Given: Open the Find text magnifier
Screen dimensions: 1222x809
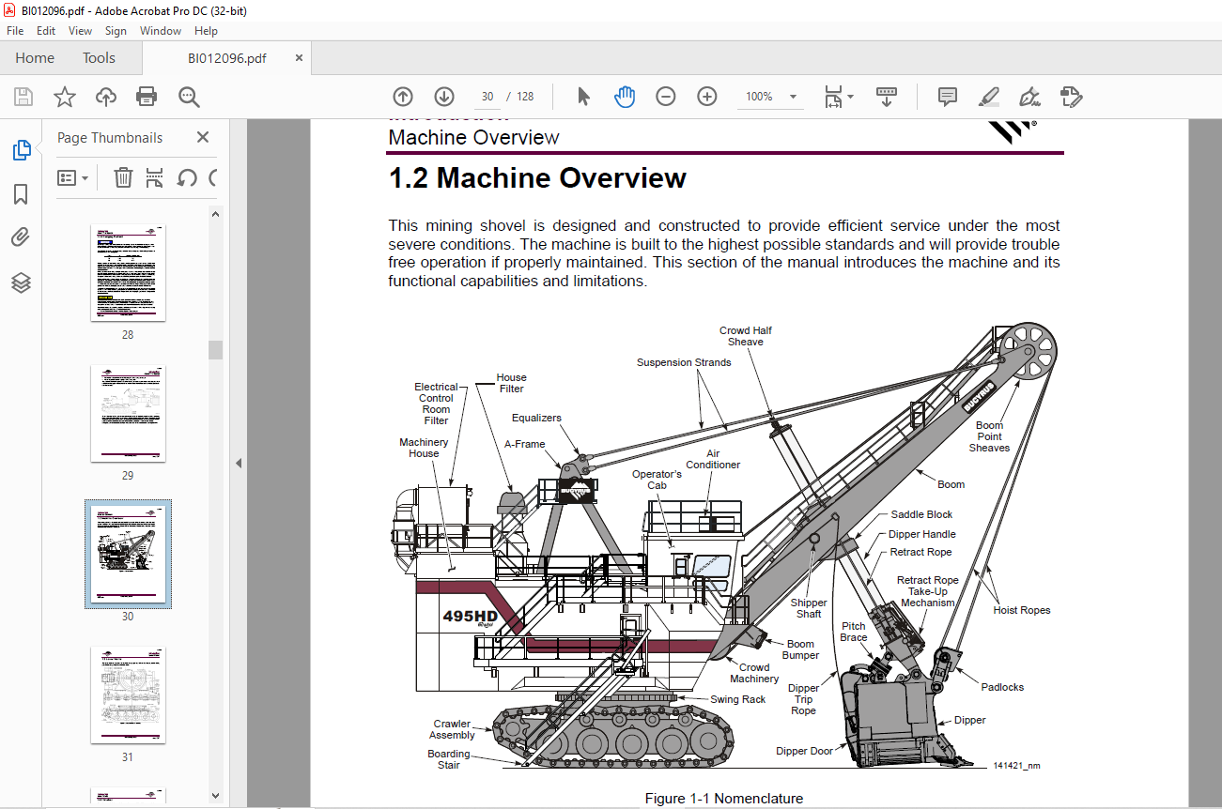Looking at the screenshot, I should pyautogui.click(x=189, y=97).
